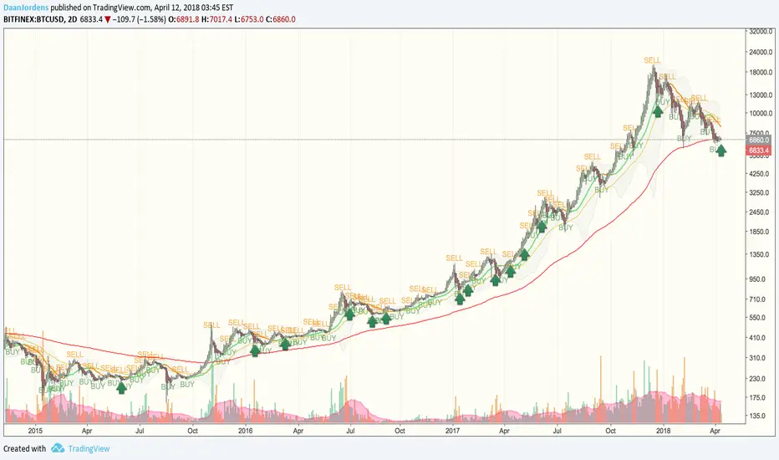
Task: Click the high value H:7017.4
Action: [217, 19]
